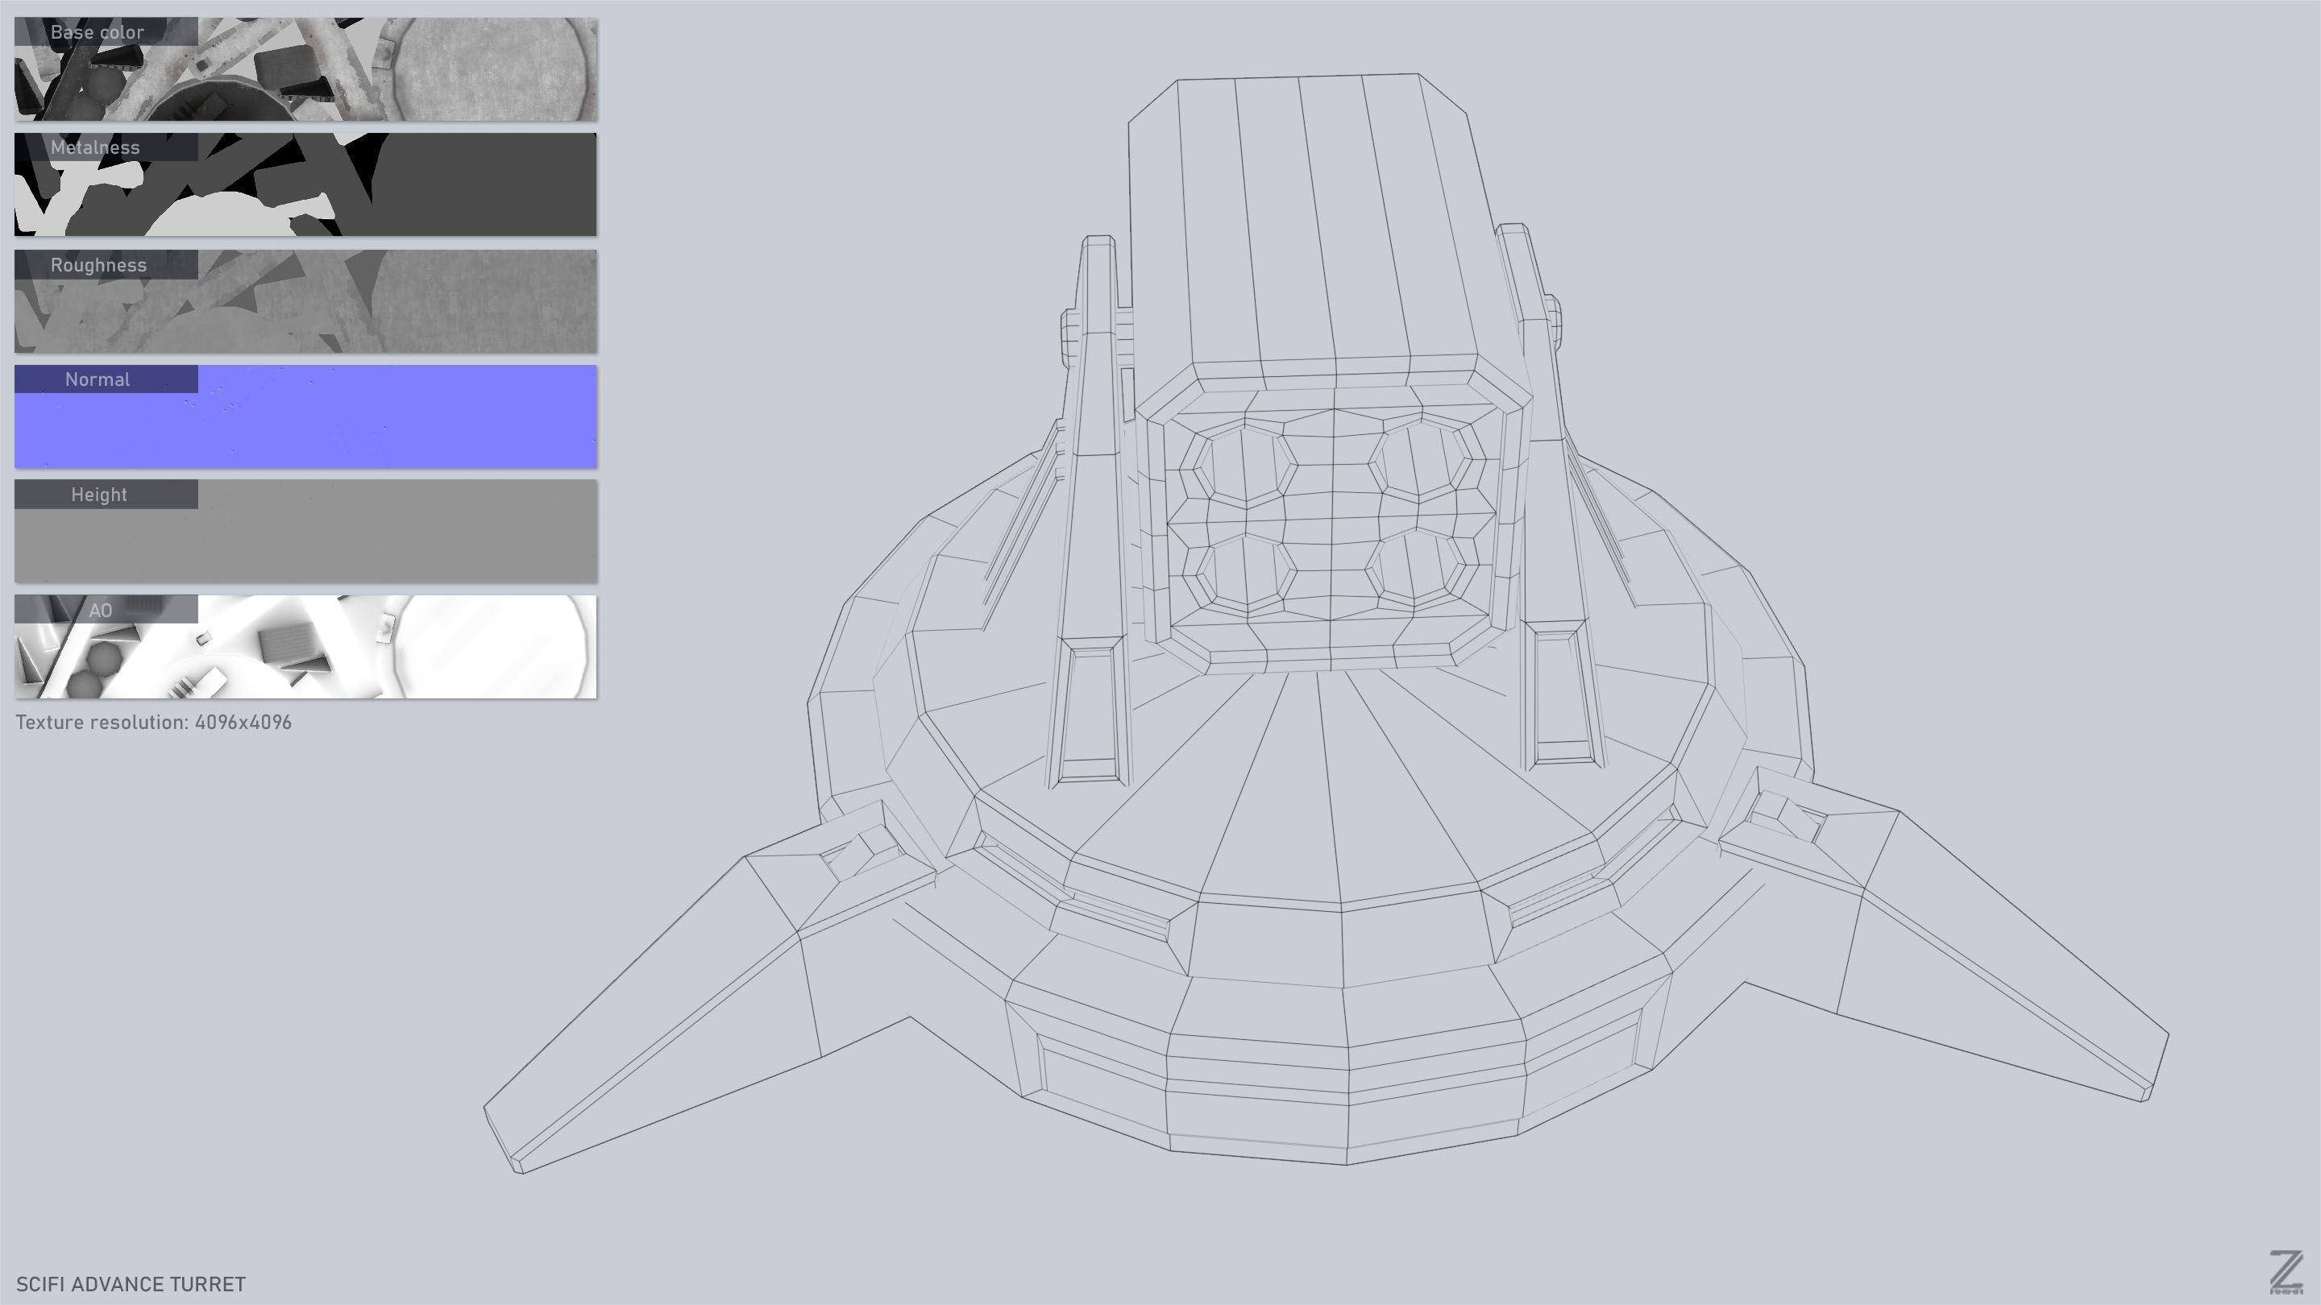
Task: Click the 'SCIFI ADVANCE TURRET' title text
Action: click(x=131, y=1284)
